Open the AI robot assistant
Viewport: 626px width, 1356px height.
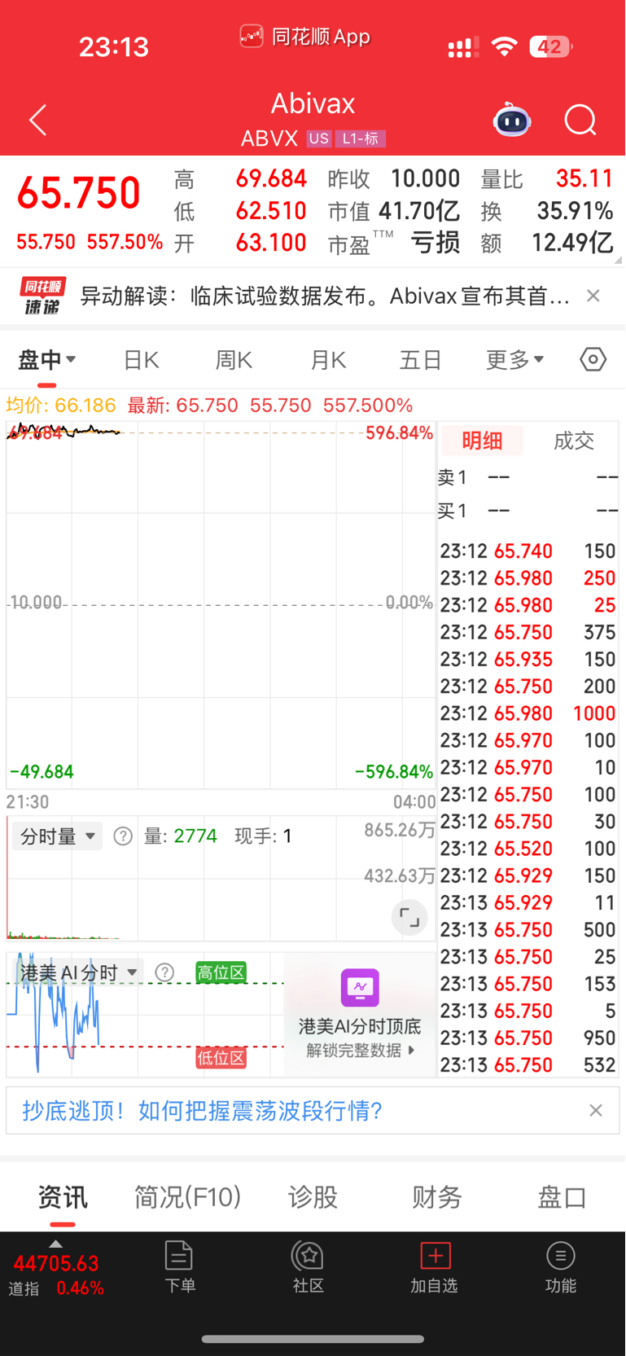pyautogui.click(x=512, y=120)
